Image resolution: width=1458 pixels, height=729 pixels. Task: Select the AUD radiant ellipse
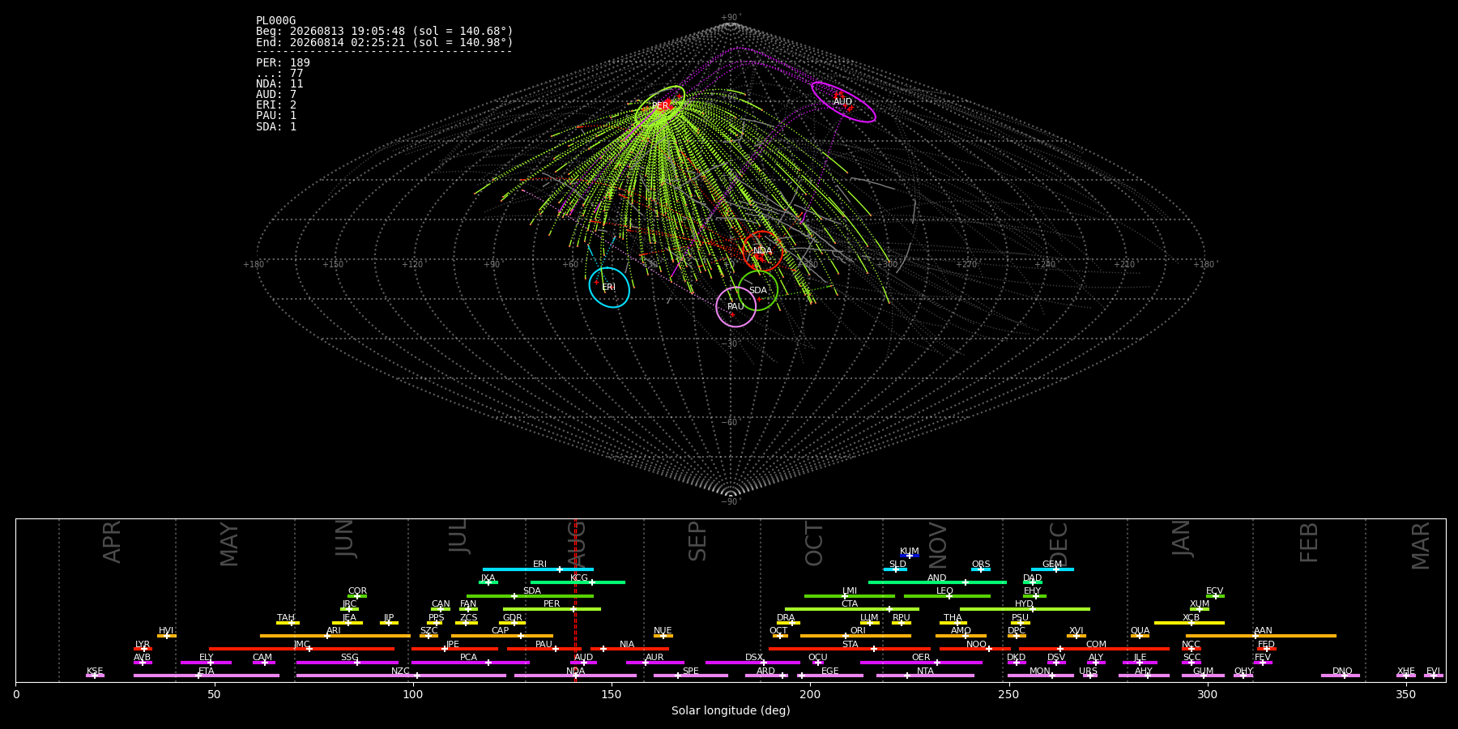843,102
